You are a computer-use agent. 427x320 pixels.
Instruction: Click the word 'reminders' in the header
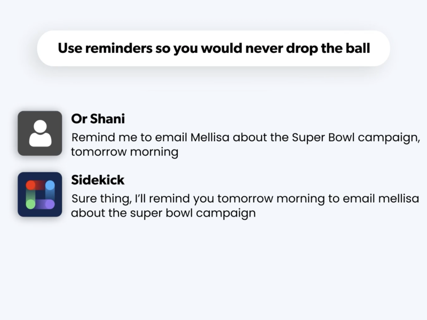pyautogui.click(x=118, y=49)
